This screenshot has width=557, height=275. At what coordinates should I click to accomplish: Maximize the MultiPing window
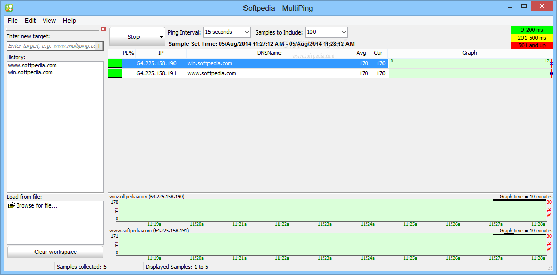coord(524,6)
